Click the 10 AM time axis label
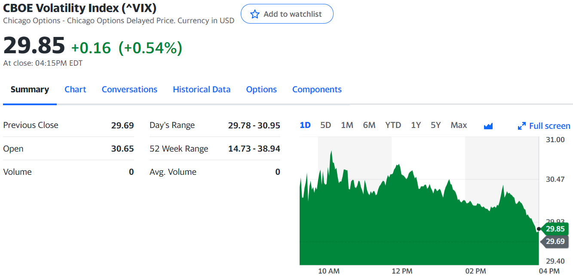Screen dimensions: 573x277 coord(329,271)
